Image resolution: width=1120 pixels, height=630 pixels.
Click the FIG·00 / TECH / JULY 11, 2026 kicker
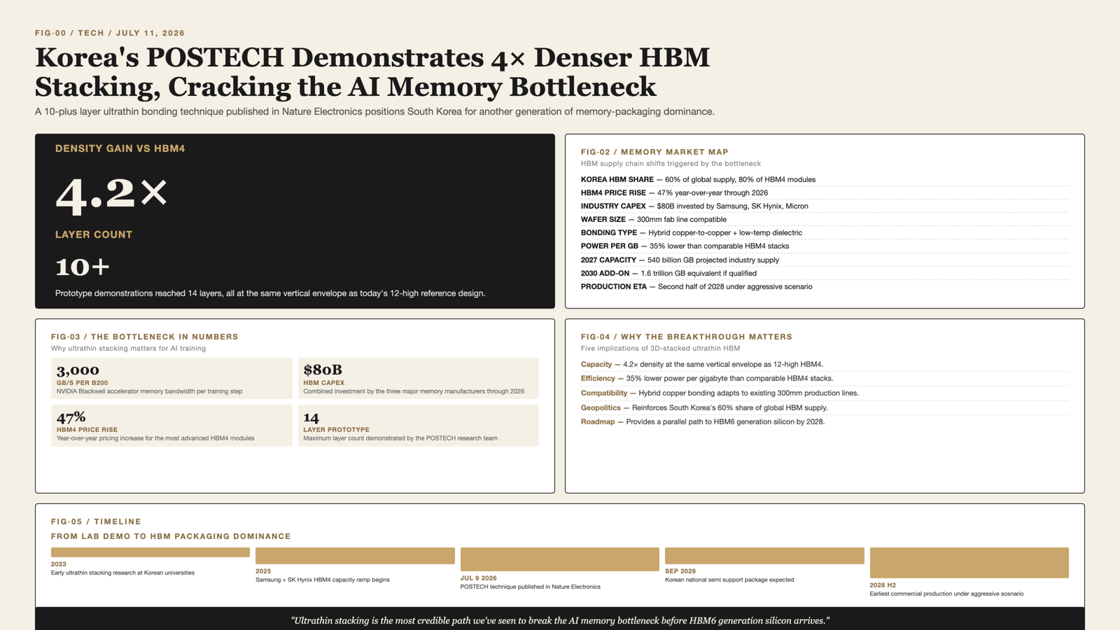[110, 33]
